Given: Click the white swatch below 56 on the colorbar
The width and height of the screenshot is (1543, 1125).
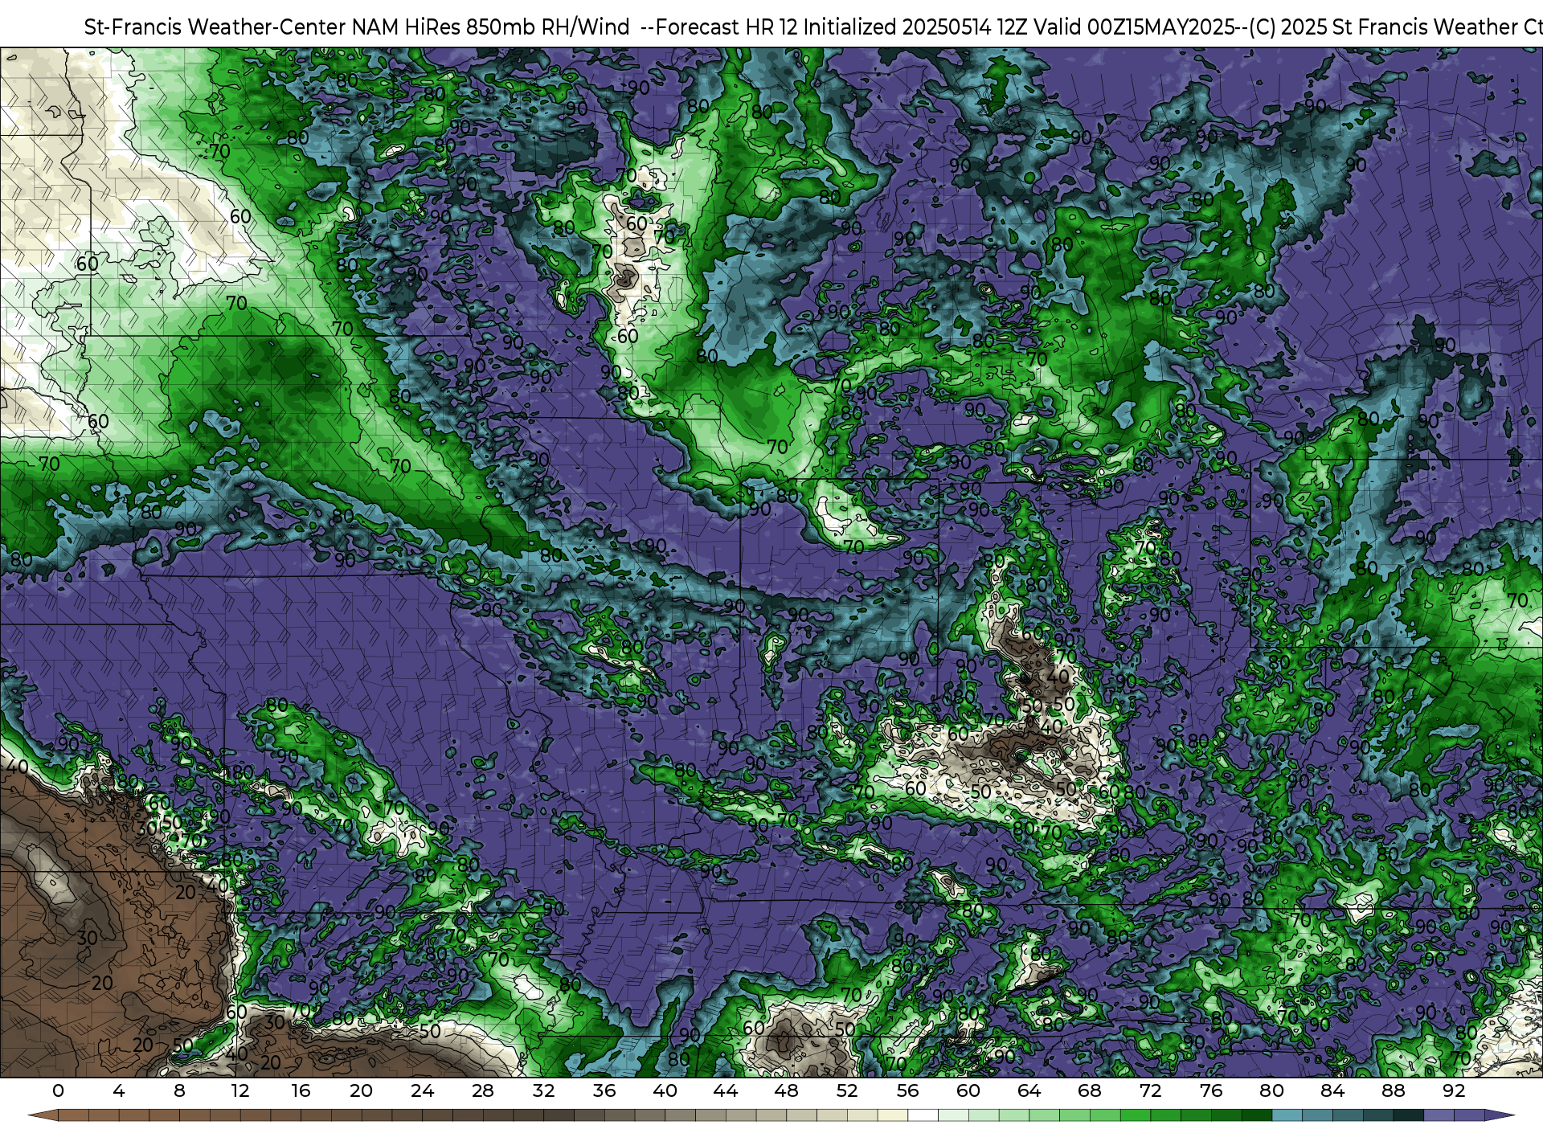Looking at the screenshot, I should 923,1115.
